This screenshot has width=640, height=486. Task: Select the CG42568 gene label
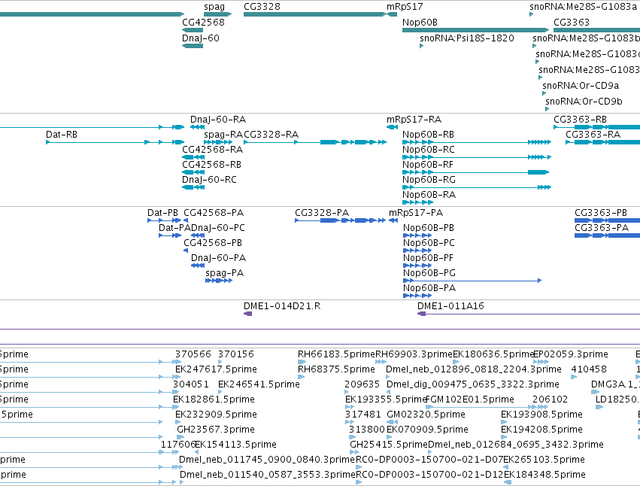tap(203, 23)
